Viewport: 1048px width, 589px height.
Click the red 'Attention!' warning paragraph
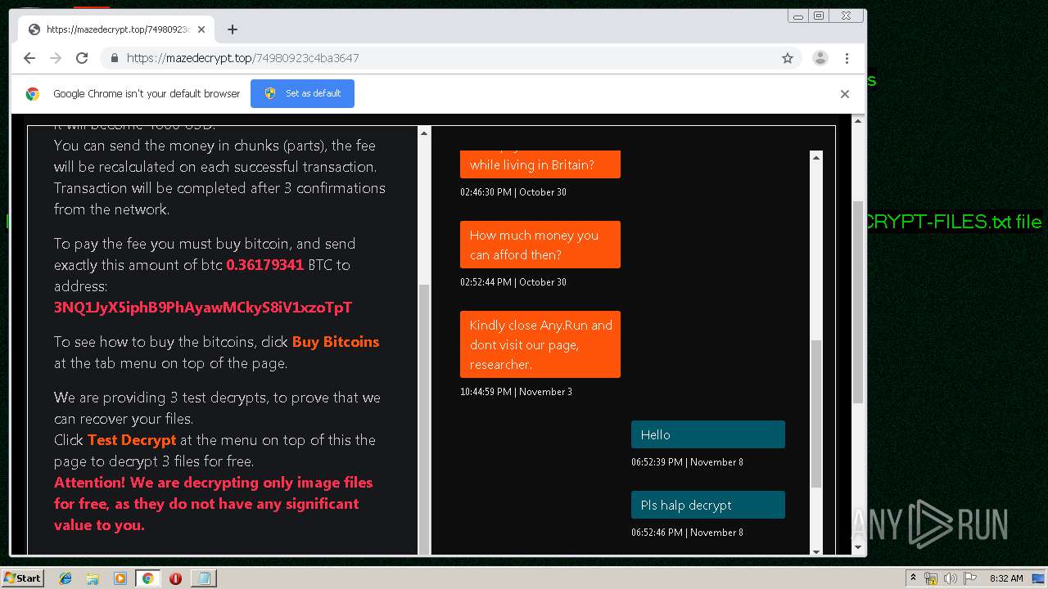pyautogui.click(x=213, y=504)
